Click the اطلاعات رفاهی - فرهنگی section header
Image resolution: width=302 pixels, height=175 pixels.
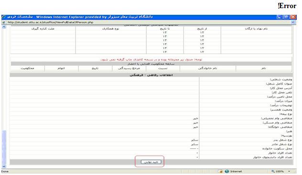point(151,75)
